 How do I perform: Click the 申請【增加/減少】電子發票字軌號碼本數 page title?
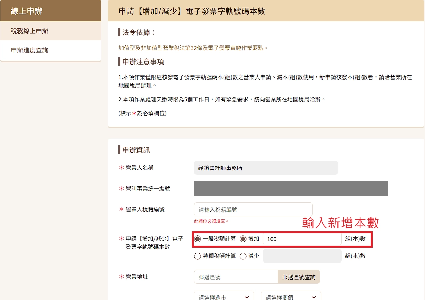192,11
